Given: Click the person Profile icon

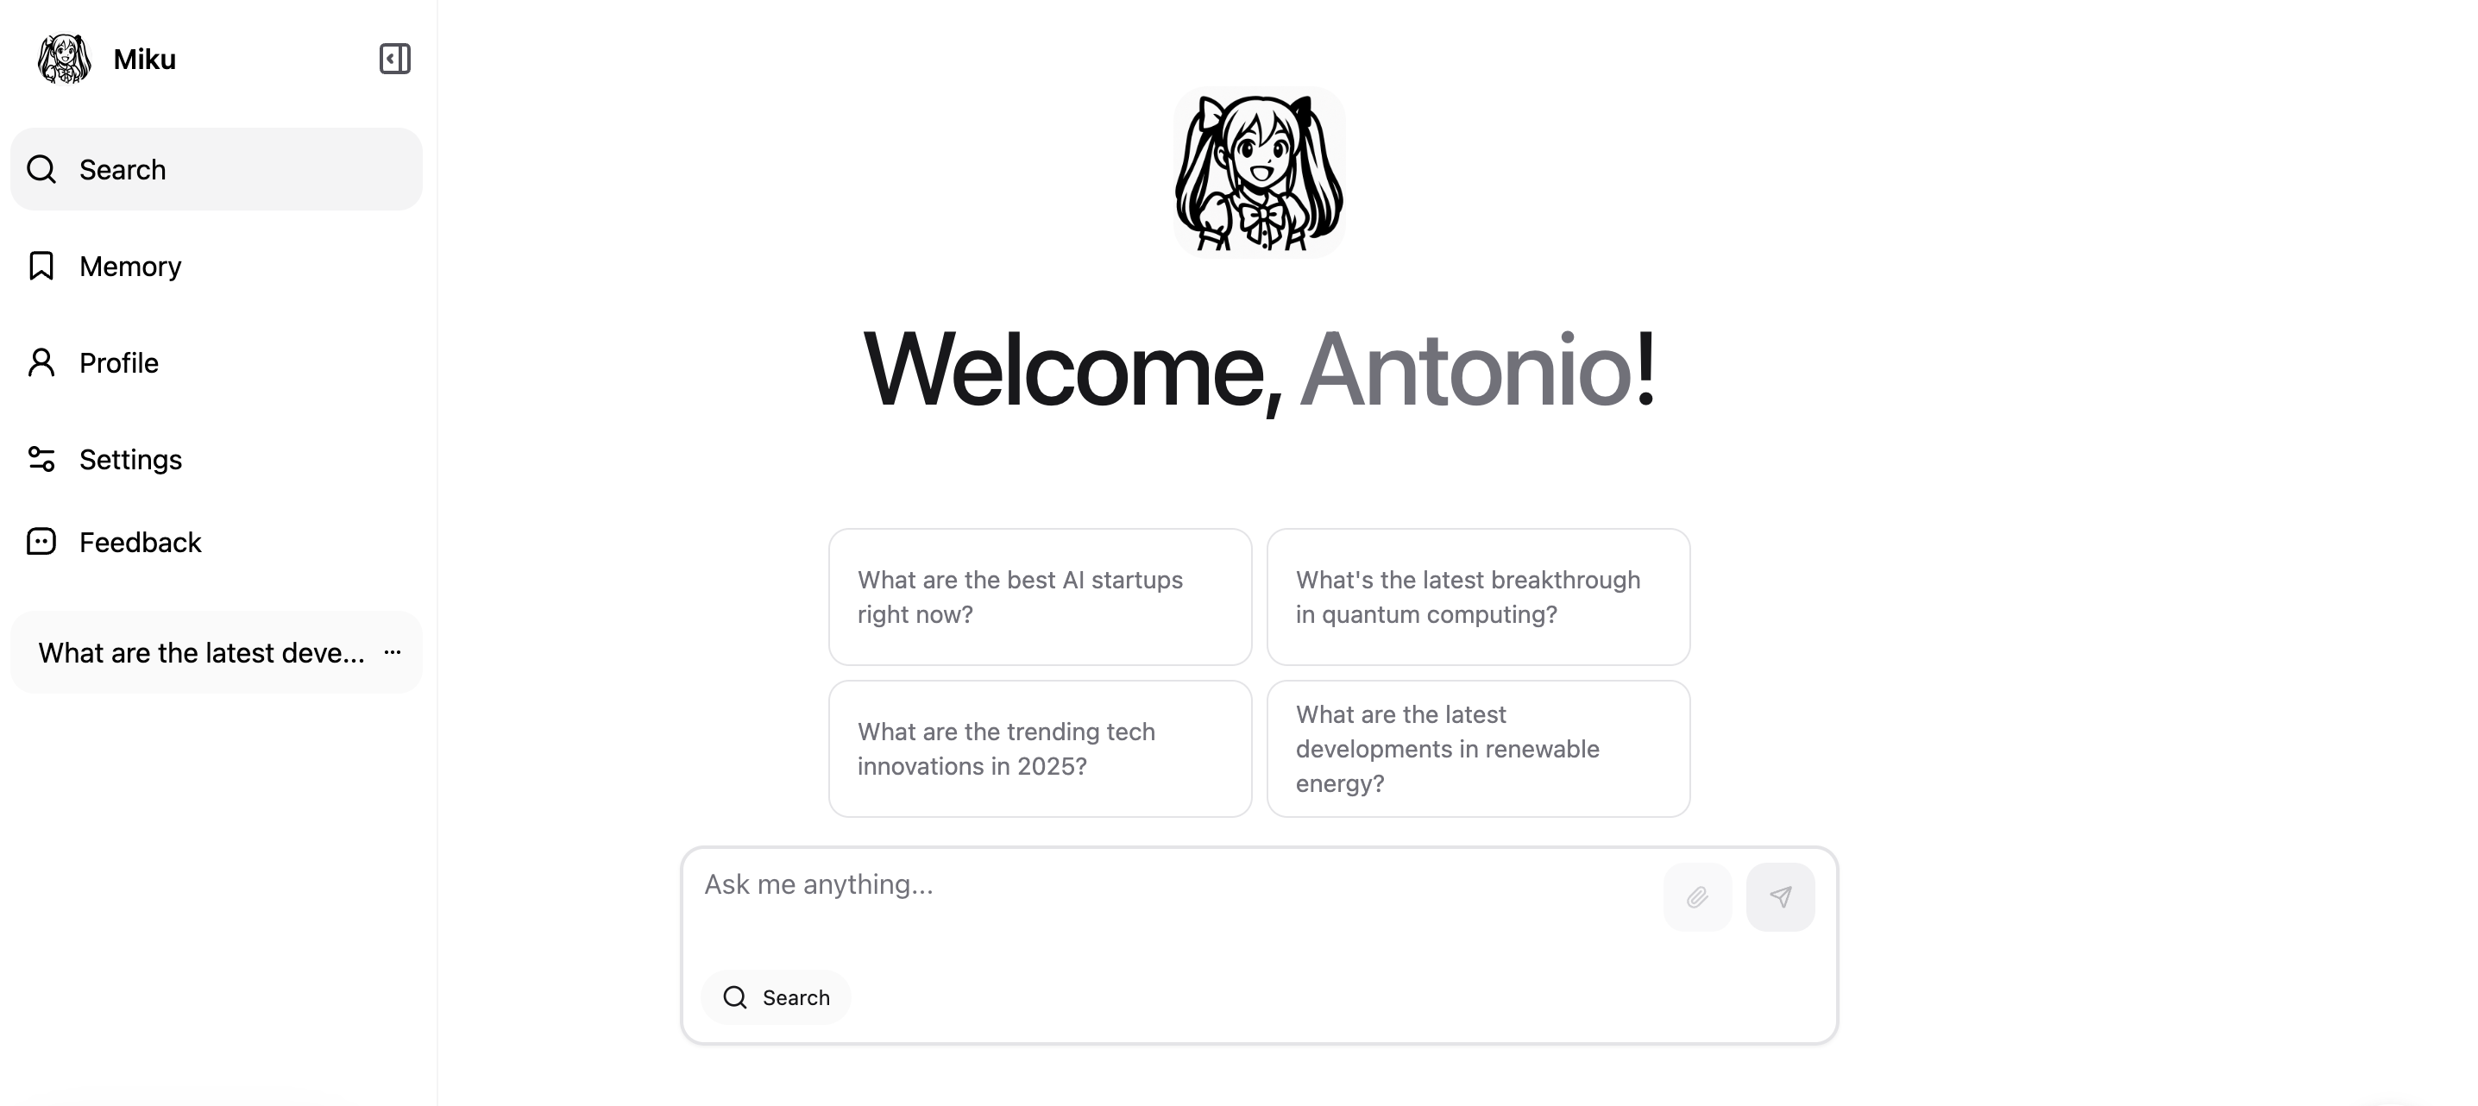Looking at the screenshot, I should (41, 362).
